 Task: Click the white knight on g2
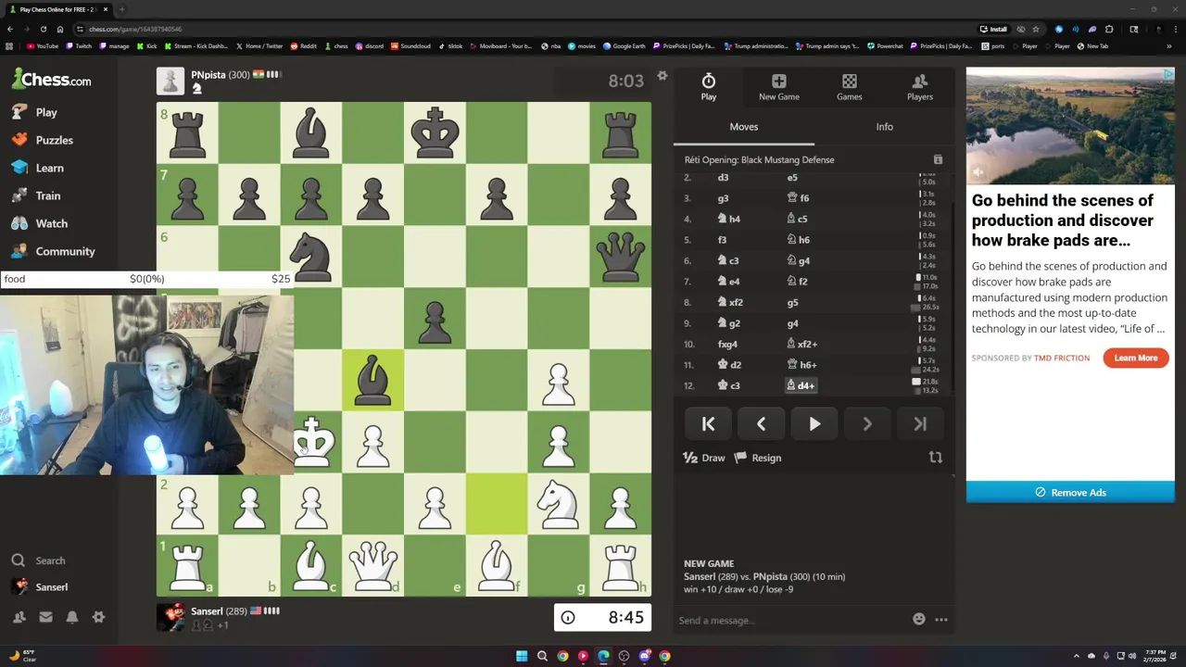[558, 504]
